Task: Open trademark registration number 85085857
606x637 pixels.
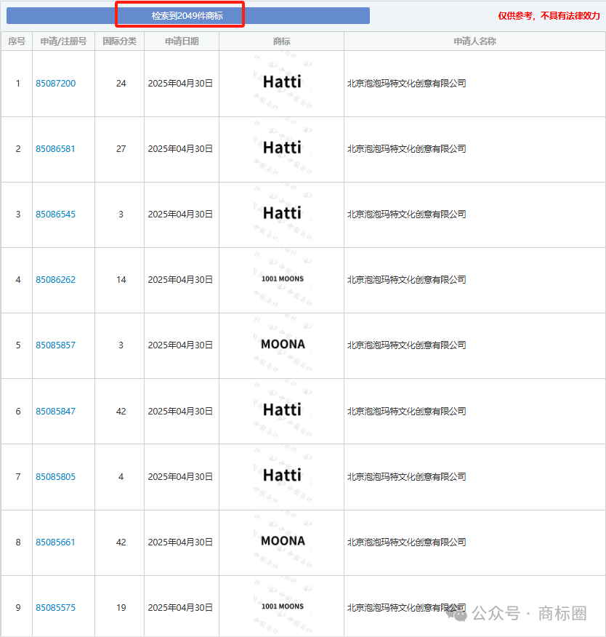Action: pyautogui.click(x=56, y=345)
